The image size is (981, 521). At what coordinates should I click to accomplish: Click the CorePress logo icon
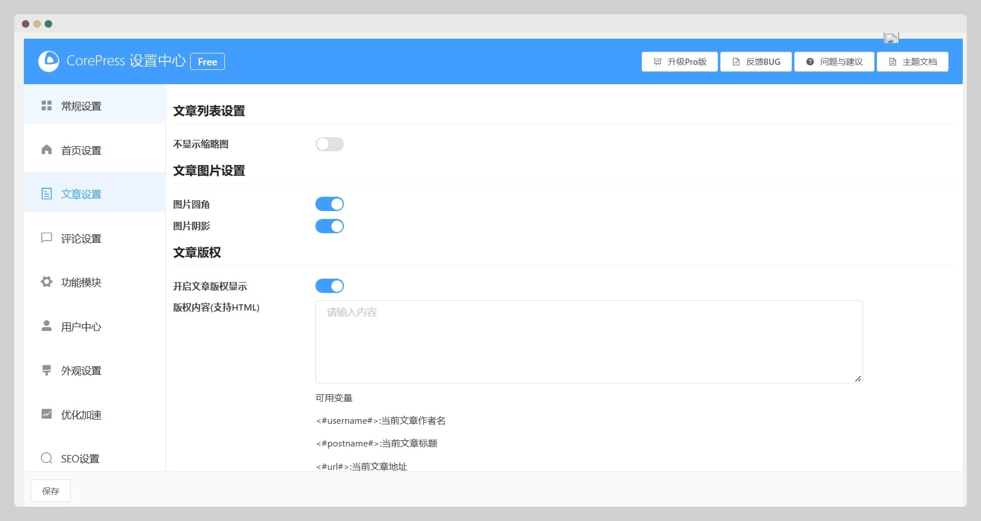(x=48, y=61)
